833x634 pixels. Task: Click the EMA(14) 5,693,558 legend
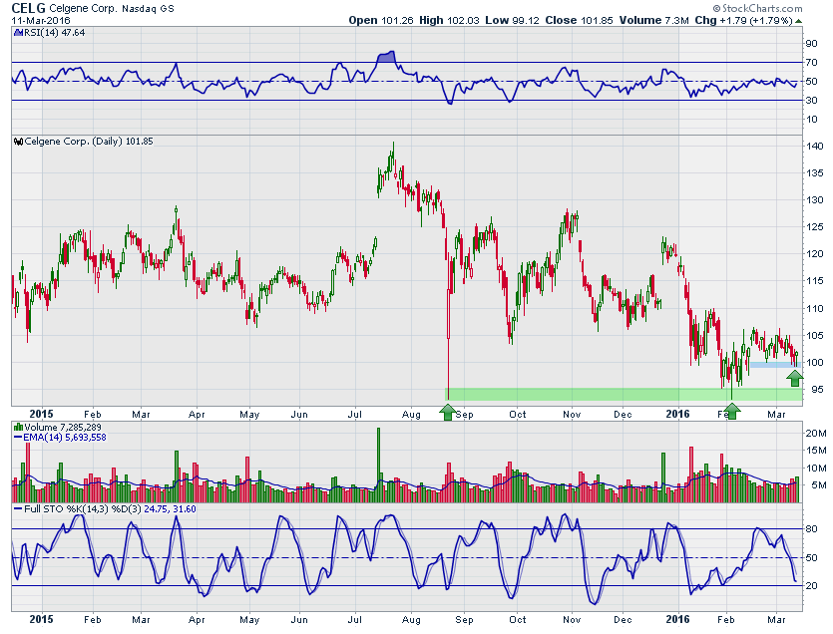click(x=64, y=438)
